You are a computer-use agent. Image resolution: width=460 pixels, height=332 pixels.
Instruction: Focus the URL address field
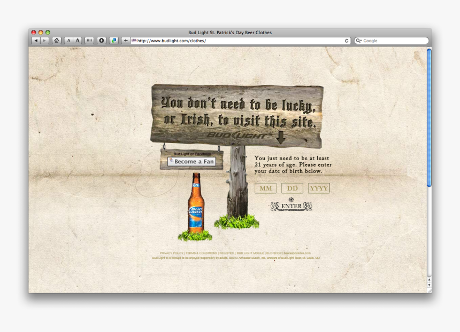(240, 41)
